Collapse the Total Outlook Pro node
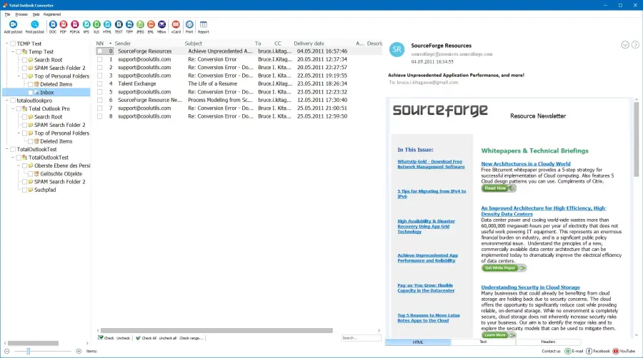 click(x=13, y=108)
